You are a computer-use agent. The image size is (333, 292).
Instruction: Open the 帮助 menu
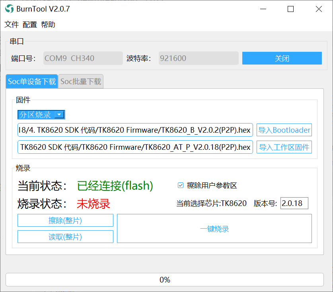tap(48, 24)
